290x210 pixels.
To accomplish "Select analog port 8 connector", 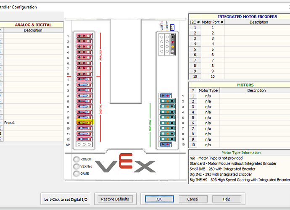I will (x=84, y=74).
